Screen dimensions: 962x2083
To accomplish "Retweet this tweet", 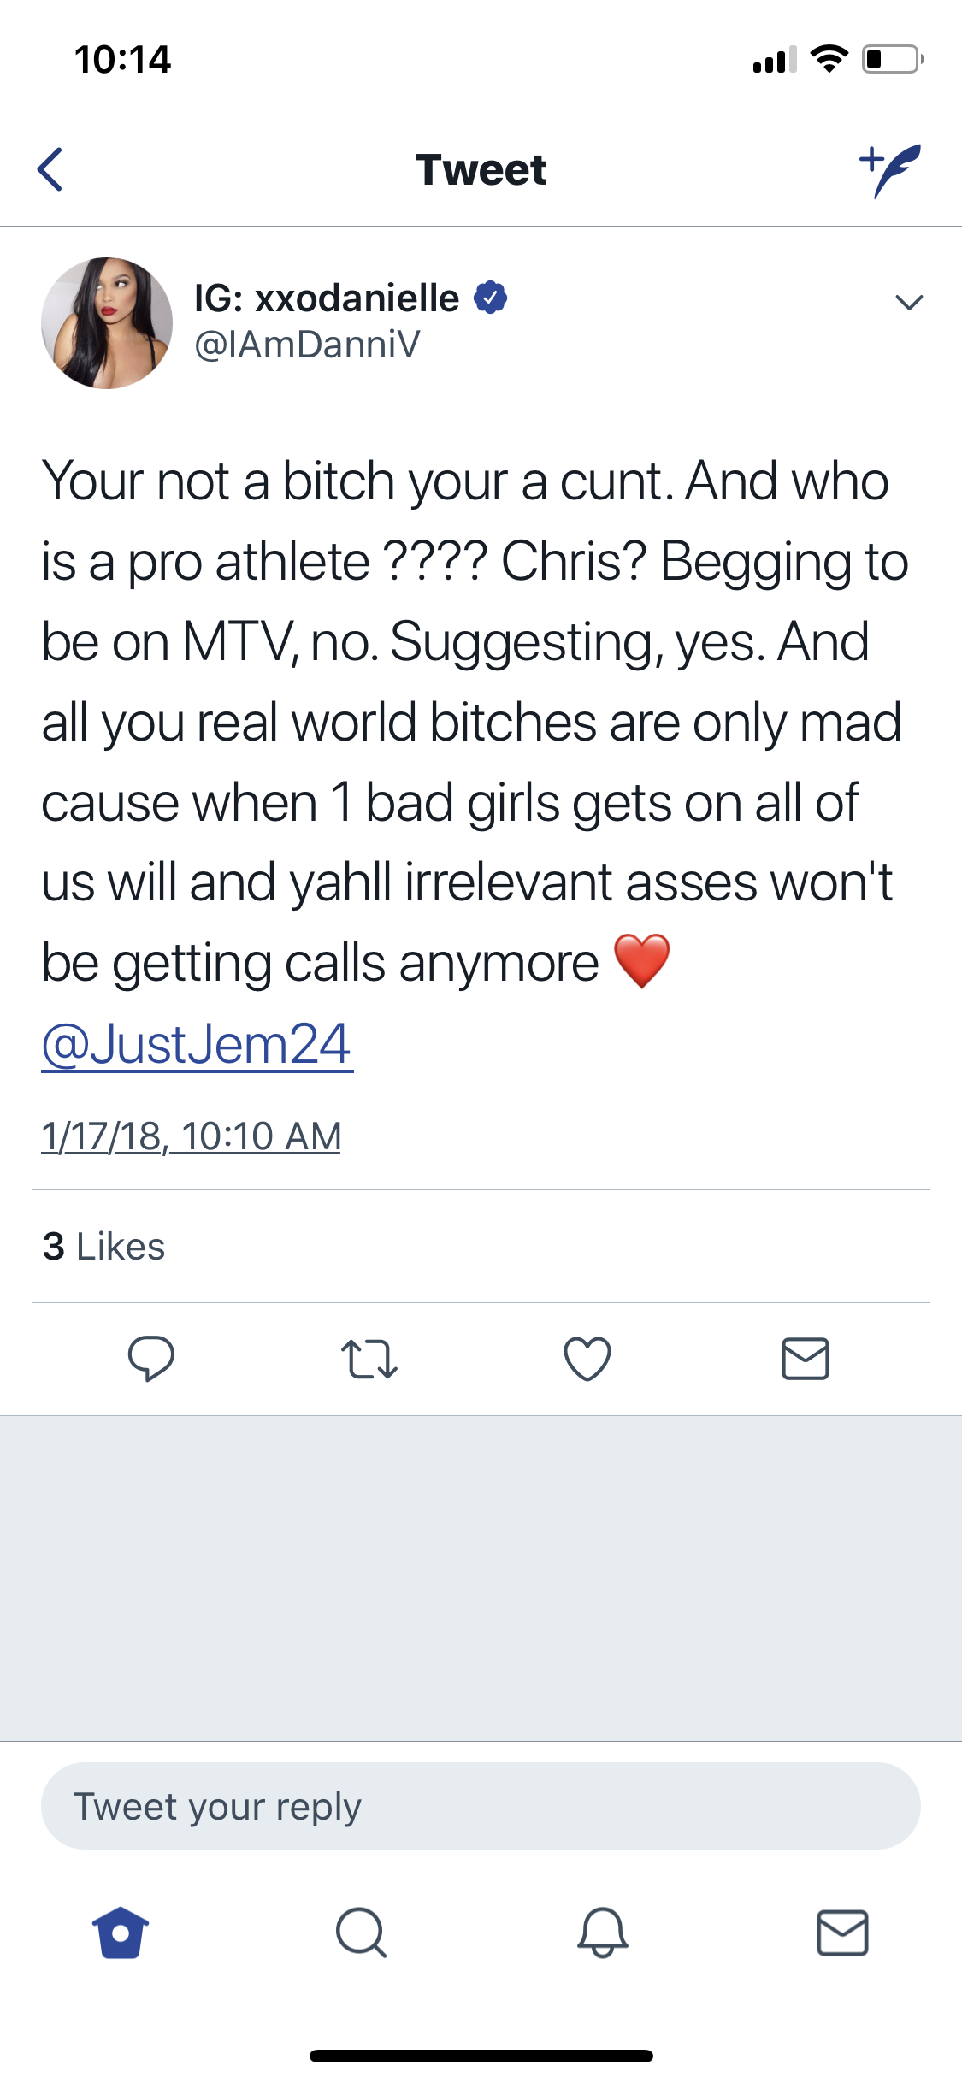I will pos(369,1359).
